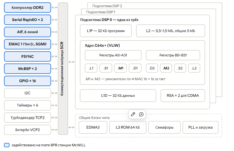Click the .S2 functional unit
The image size is (234, 151).
pyautogui.click(x=180, y=68)
